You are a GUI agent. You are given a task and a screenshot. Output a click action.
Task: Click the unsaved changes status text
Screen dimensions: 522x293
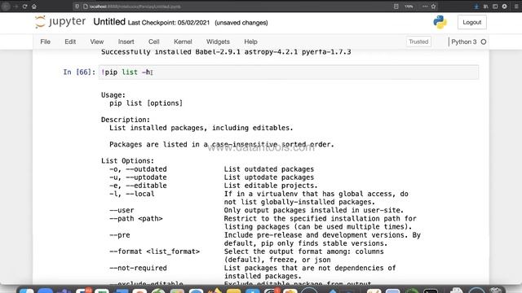(x=241, y=23)
